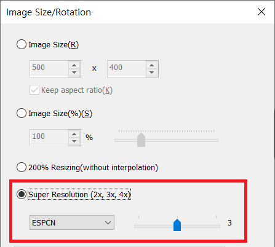Open the ESPCN model dropdown
The width and height of the screenshot is (275, 247).
[x=72, y=222]
